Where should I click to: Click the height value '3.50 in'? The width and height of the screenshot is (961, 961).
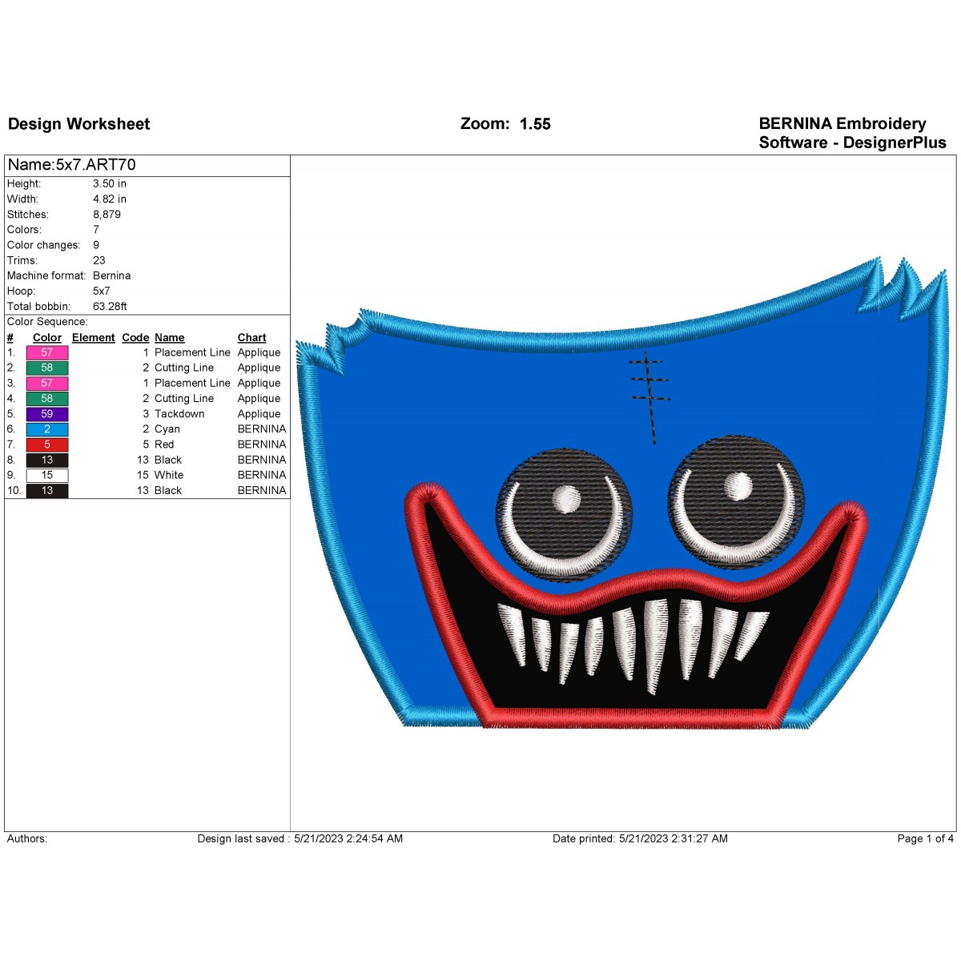[110, 183]
